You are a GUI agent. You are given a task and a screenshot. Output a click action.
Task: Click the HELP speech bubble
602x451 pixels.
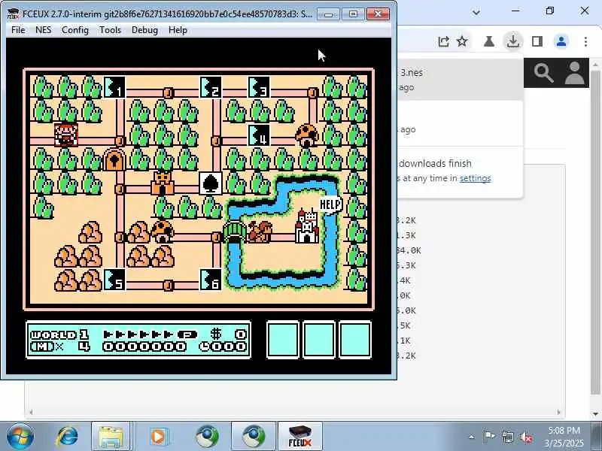pos(330,204)
